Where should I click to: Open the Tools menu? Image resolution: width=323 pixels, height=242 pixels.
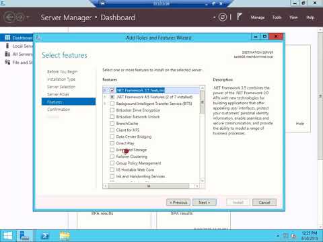pos(277,17)
